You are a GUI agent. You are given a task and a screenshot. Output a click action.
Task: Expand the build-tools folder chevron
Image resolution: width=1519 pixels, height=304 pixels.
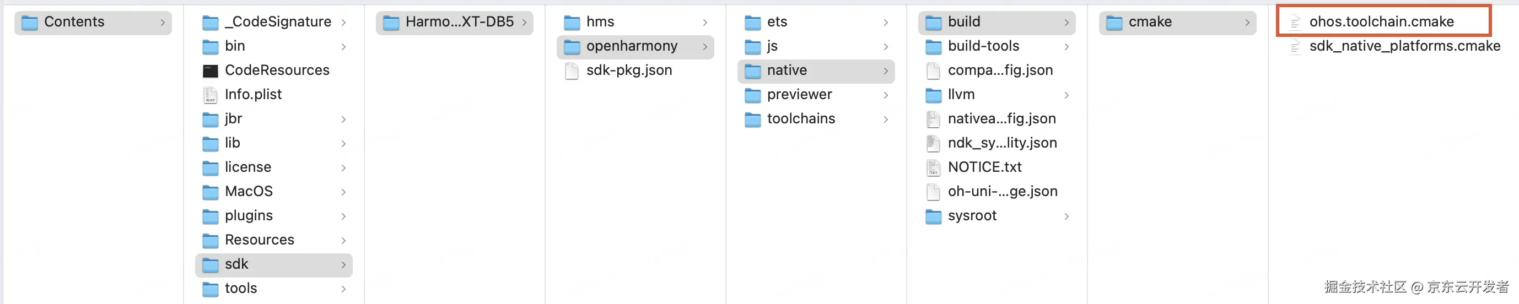(x=1066, y=47)
